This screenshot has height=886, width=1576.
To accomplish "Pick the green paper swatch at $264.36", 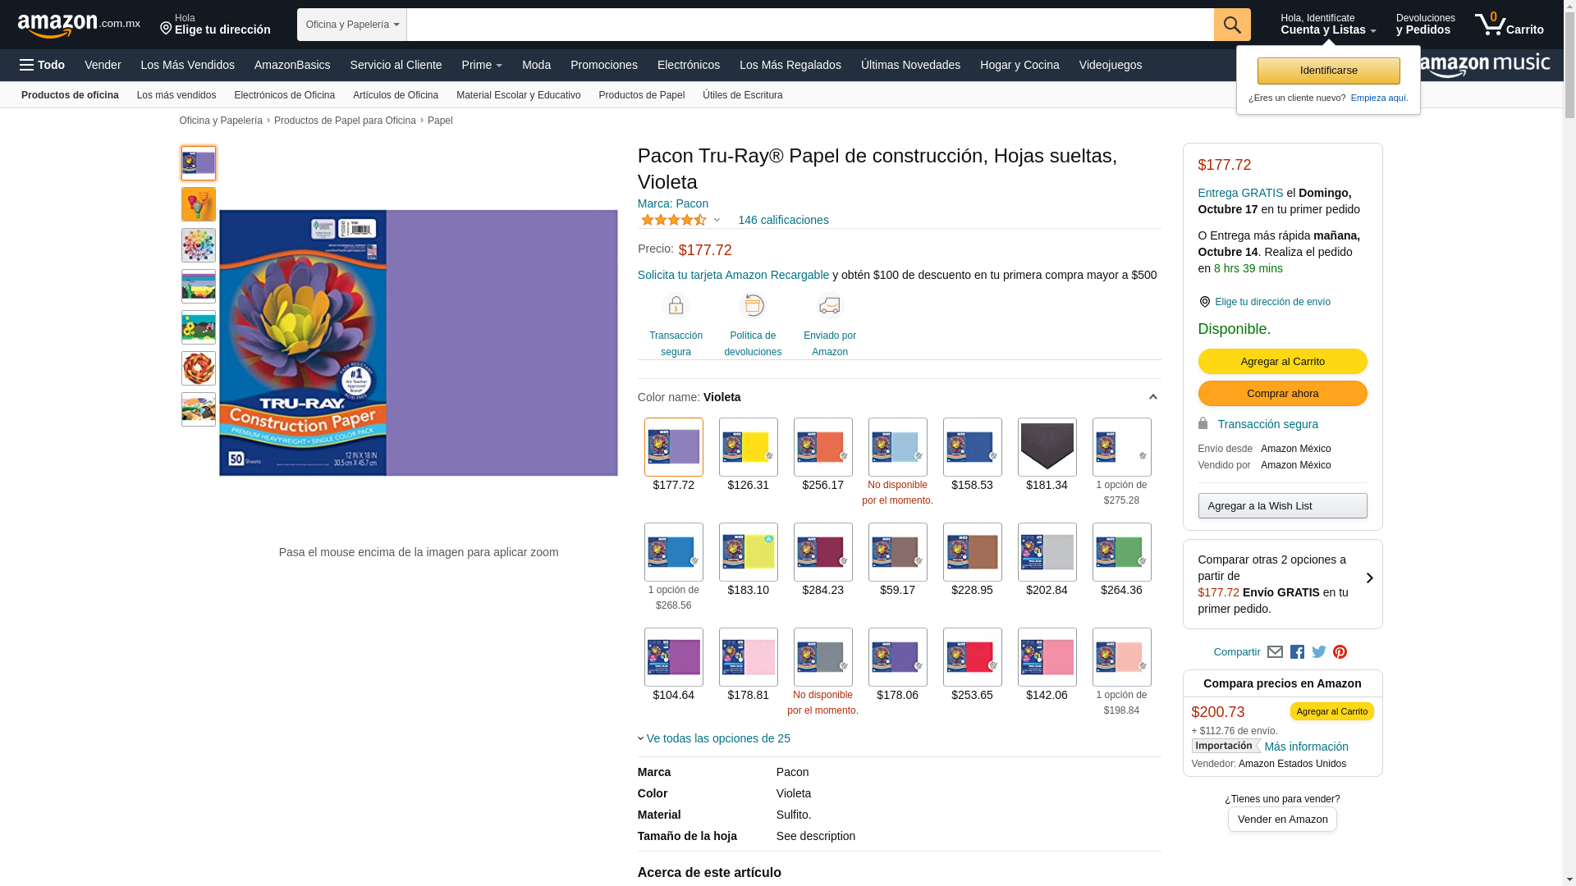I will click(x=1122, y=552).
